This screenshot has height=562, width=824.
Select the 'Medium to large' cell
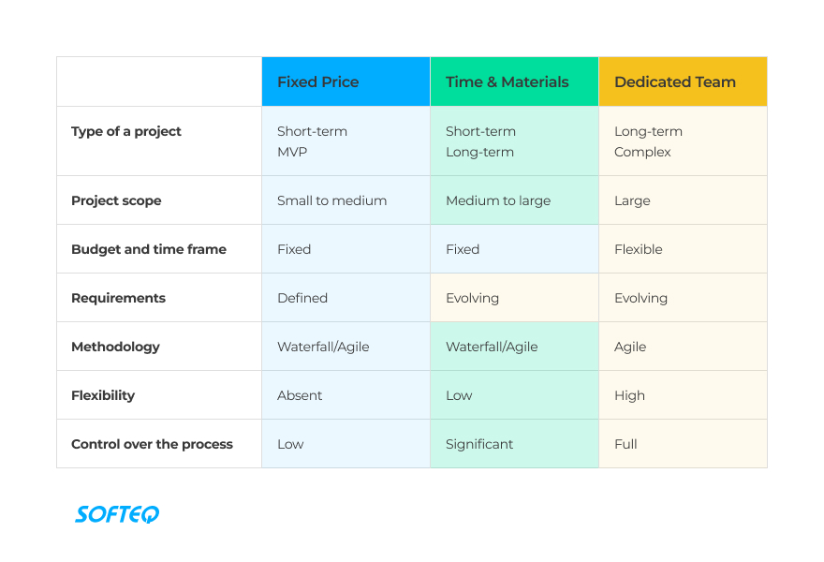[x=498, y=200]
